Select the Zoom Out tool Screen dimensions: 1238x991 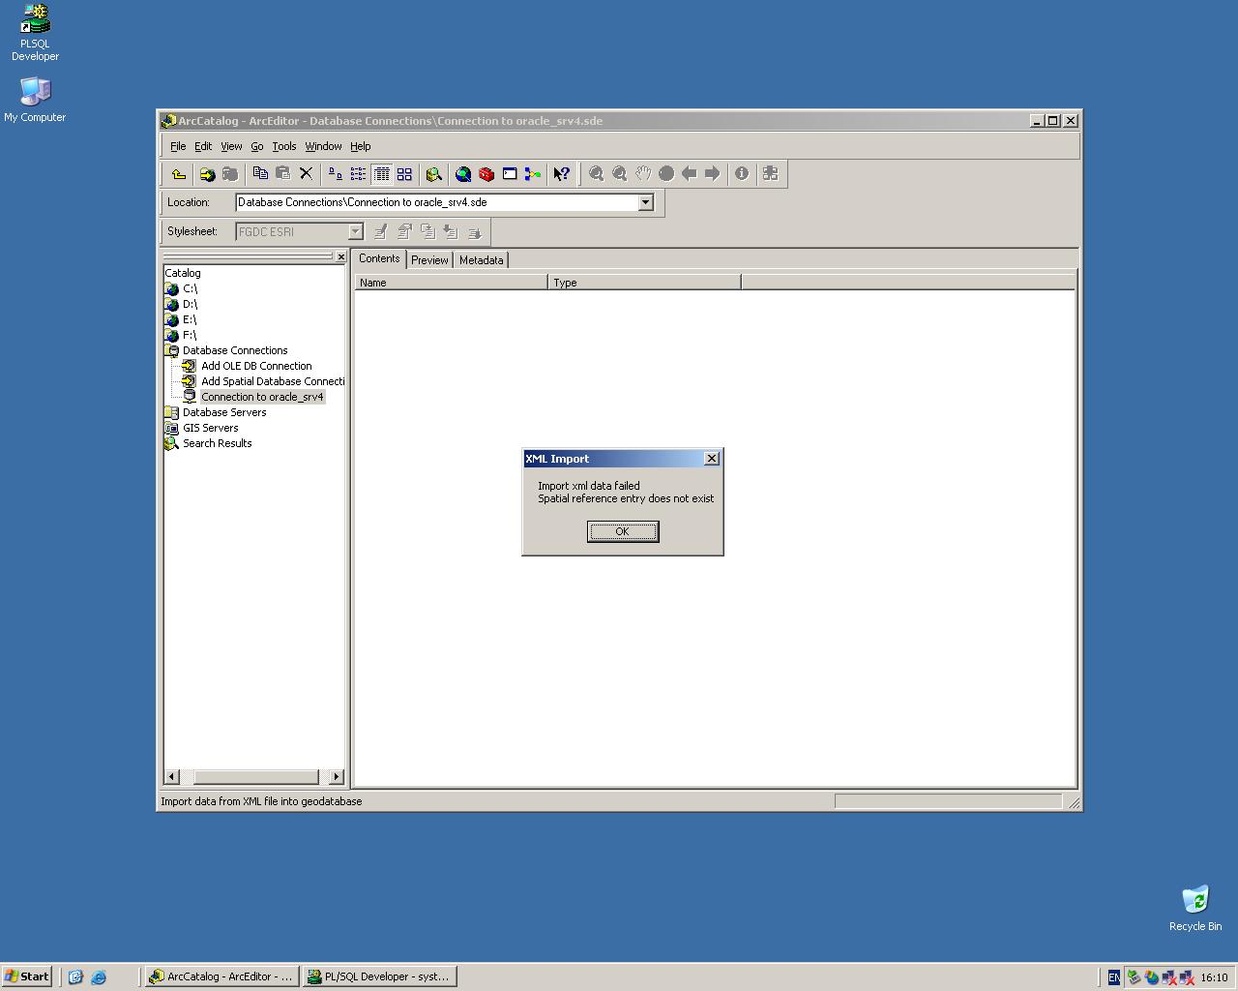coord(620,174)
